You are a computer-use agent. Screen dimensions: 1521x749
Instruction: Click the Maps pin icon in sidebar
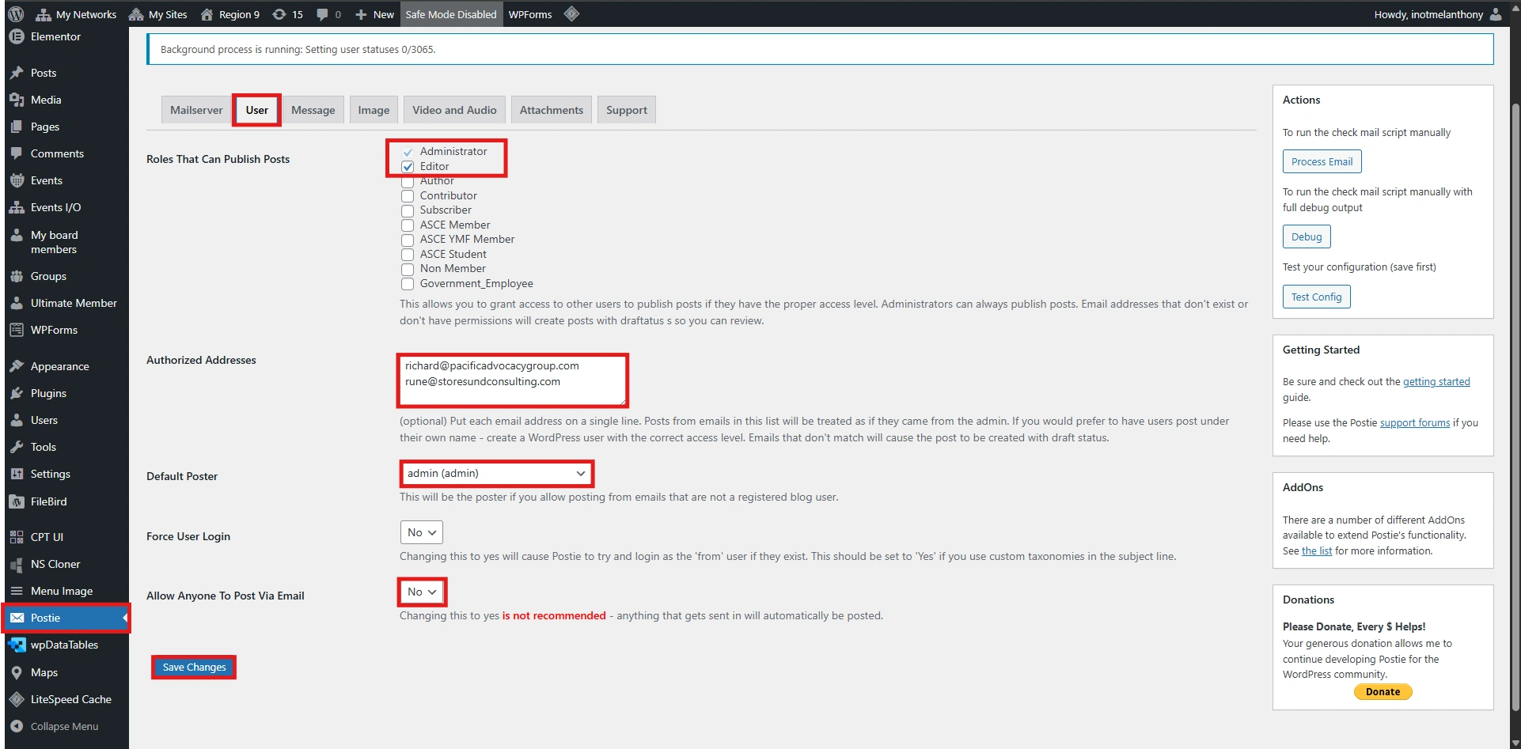point(17,672)
